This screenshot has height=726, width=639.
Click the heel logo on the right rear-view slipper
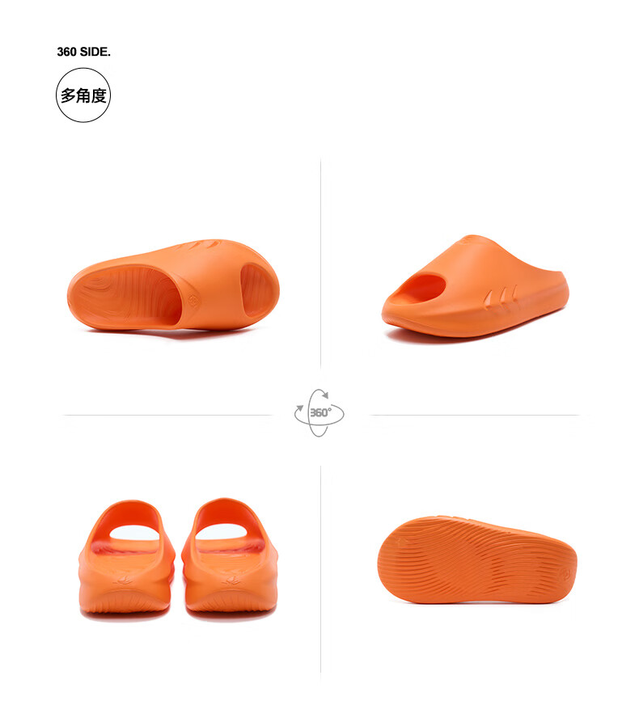click(x=231, y=580)
